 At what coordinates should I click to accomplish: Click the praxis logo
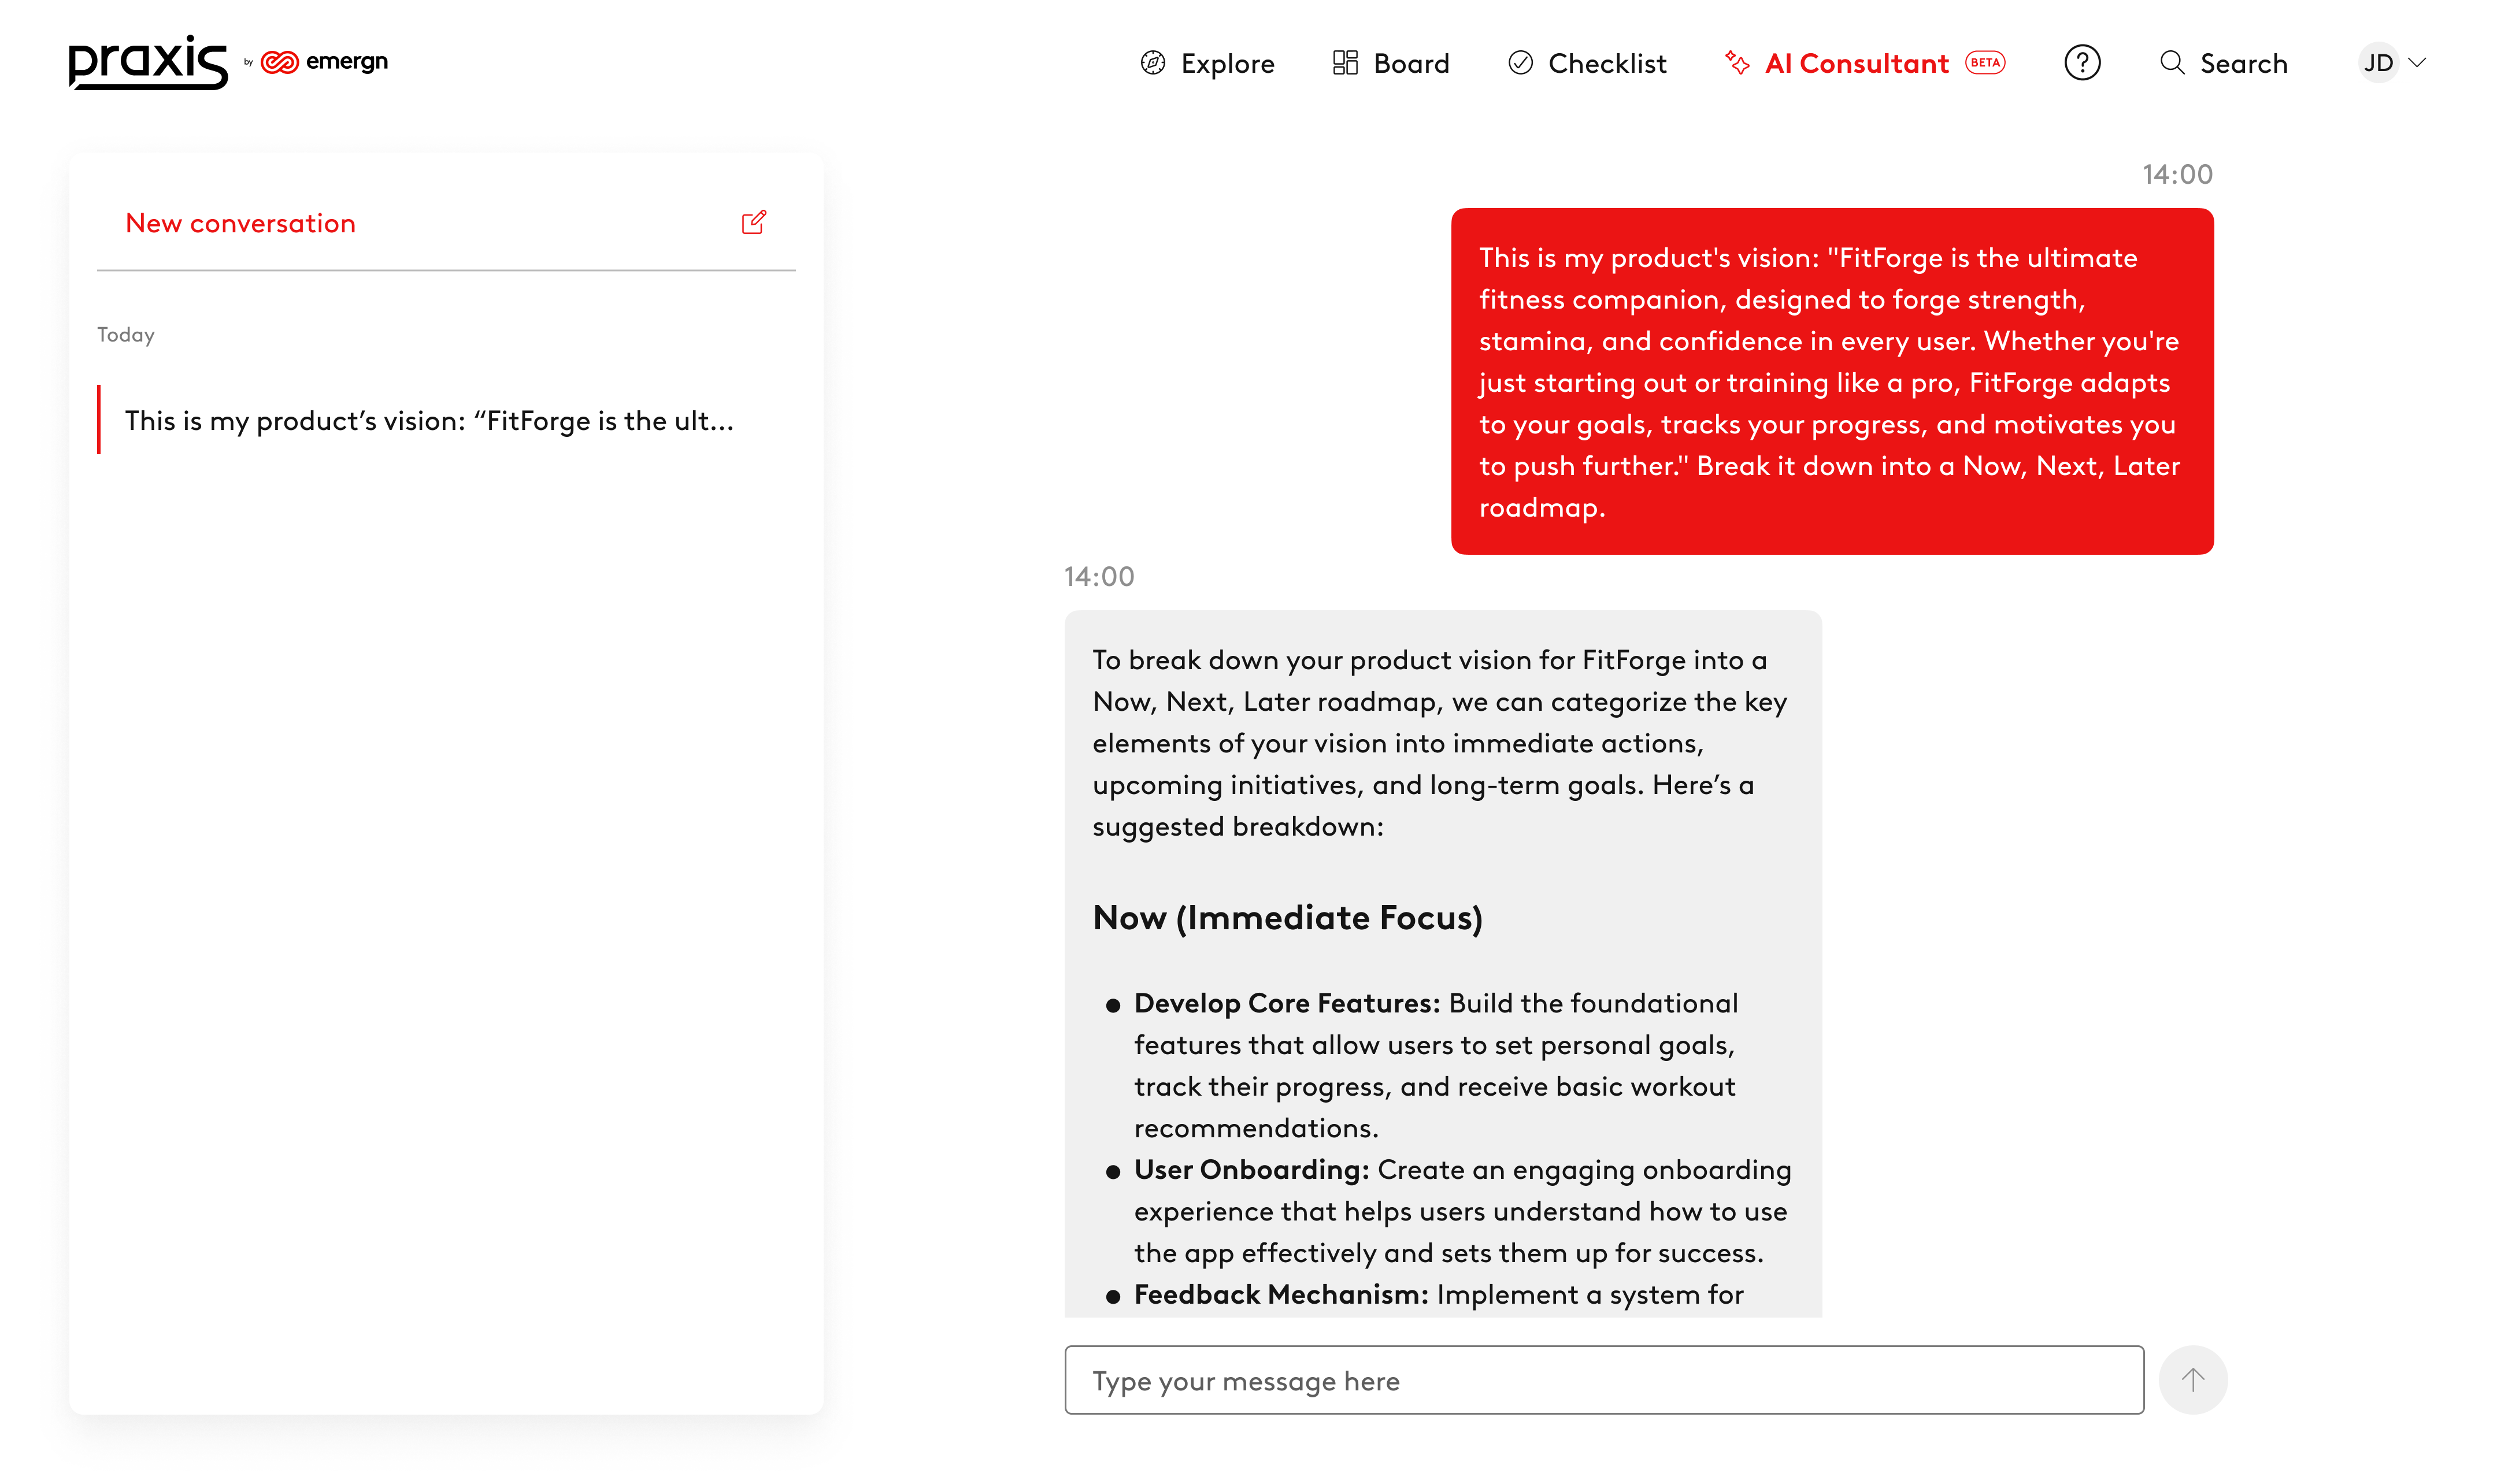point(148,62)
